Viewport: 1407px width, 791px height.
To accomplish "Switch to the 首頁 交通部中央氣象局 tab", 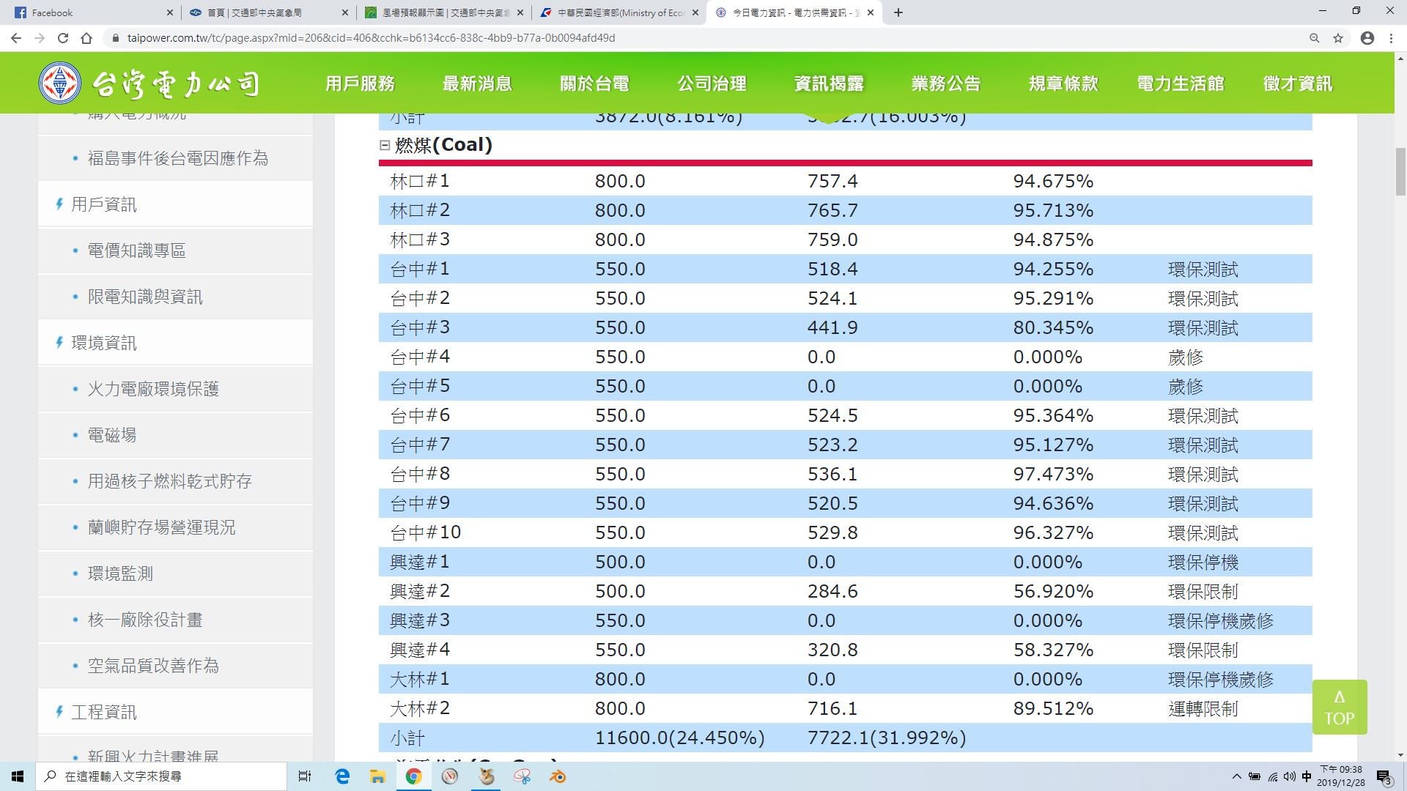I will [x=267, y=12].
